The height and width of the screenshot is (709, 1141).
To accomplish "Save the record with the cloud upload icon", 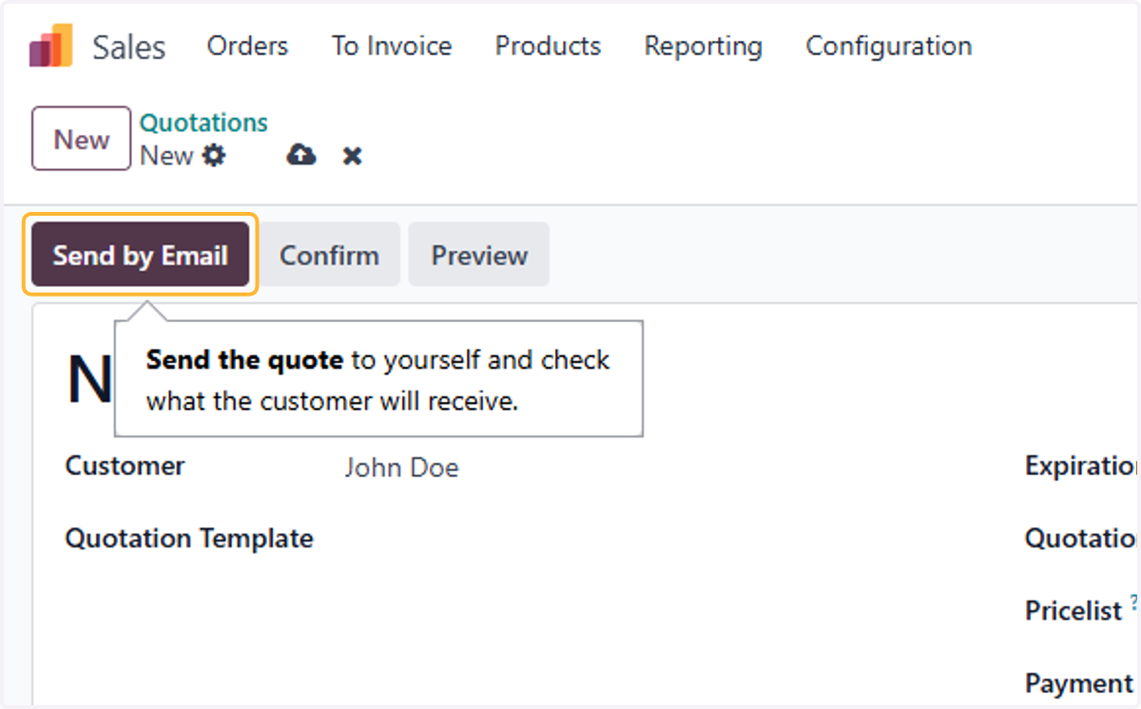I will pyautogui.click(x=301, y=155).
